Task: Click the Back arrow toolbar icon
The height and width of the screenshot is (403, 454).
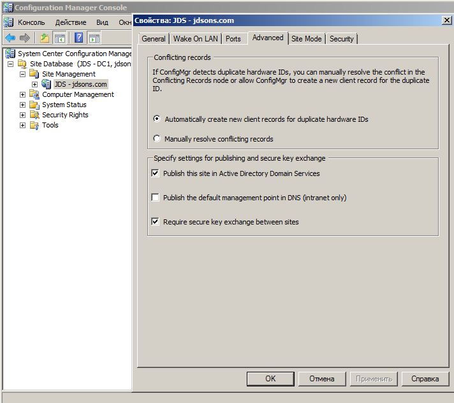Action: [10, 38]
